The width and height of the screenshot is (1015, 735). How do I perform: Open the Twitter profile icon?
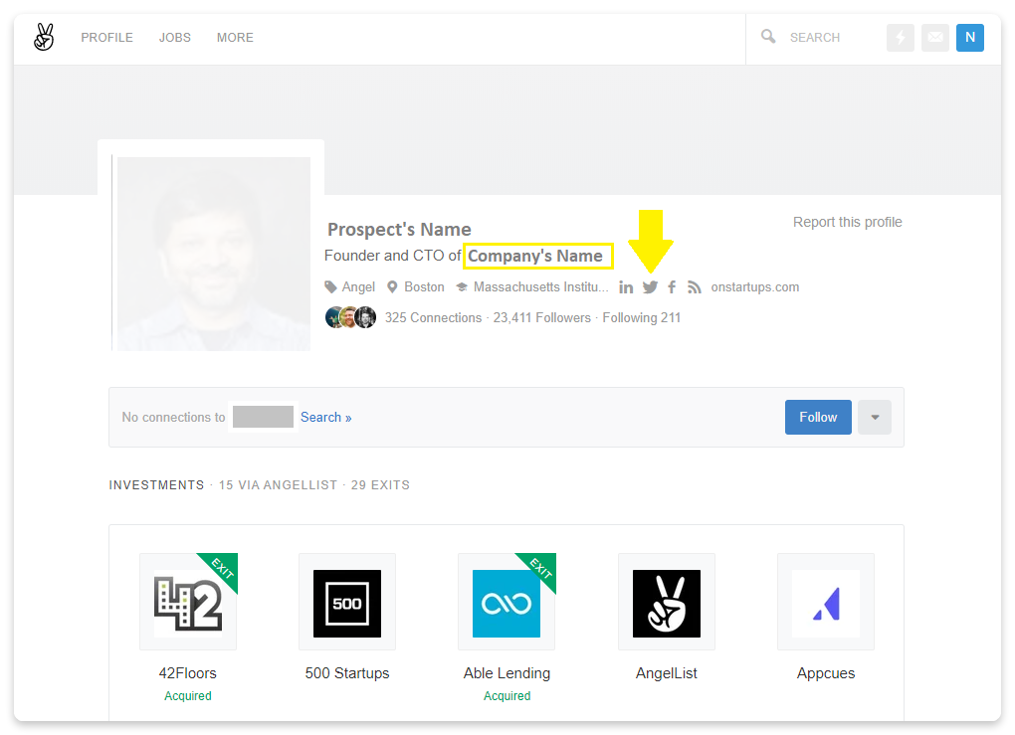pos(650,287)
